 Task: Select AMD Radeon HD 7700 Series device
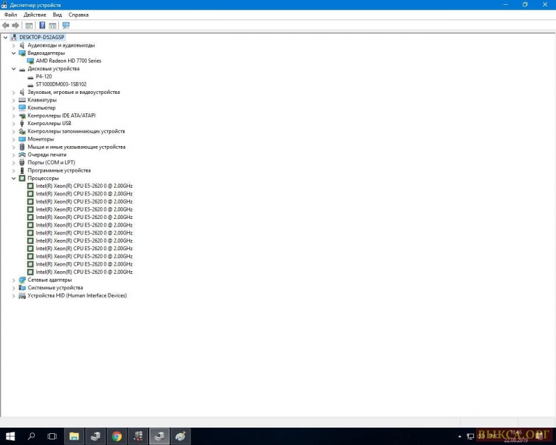(x=68, y=61)
